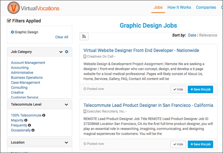Click info icon next to 100% Telecommute
223x153 pixels.
[x=44, y=115]
